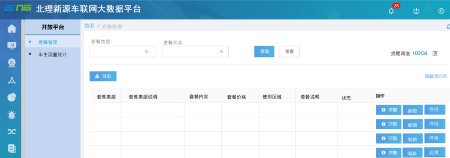Select 套餐管理 in the side menu
450x158 pixels.
pos(48,42)
